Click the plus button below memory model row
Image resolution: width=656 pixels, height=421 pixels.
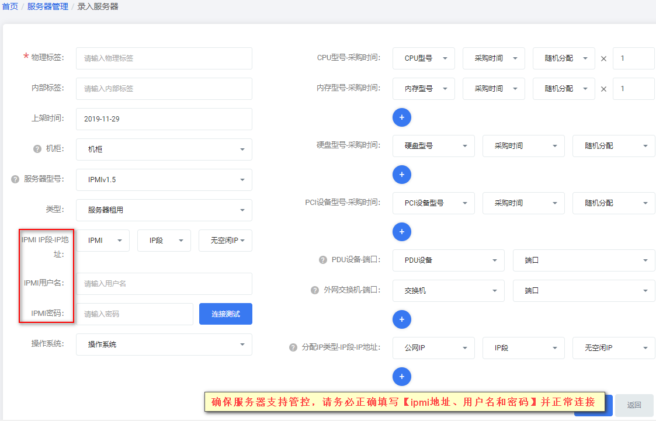point(402,117)
